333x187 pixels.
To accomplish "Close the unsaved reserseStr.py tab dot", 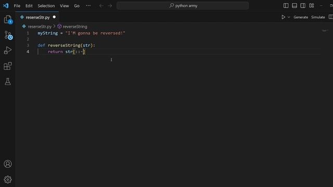I will click(54, 17).
